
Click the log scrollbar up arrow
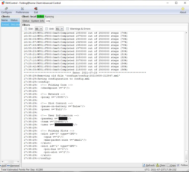(x=186, y=33)
